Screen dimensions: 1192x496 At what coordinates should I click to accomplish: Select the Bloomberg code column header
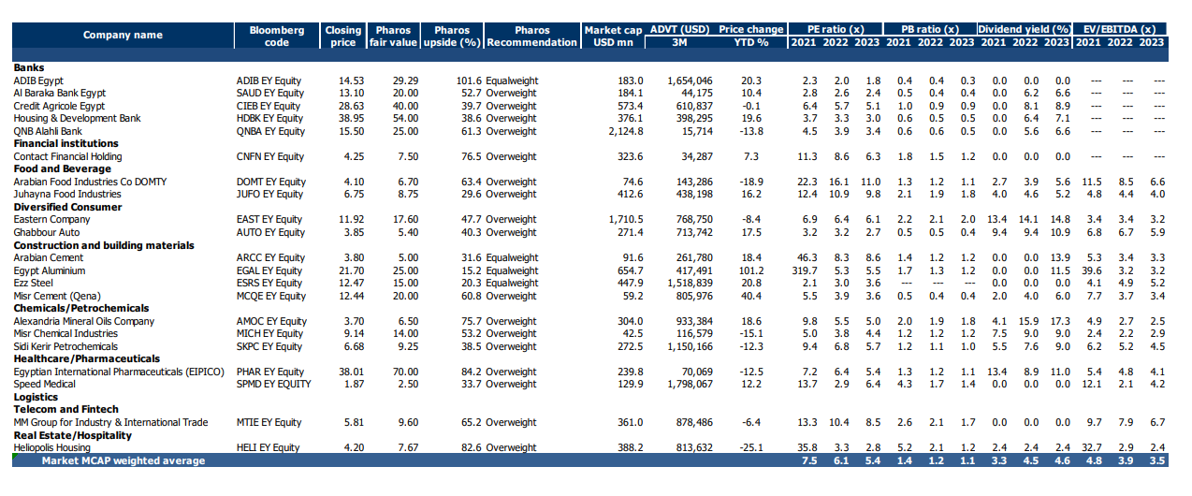(x=276, y=36)
